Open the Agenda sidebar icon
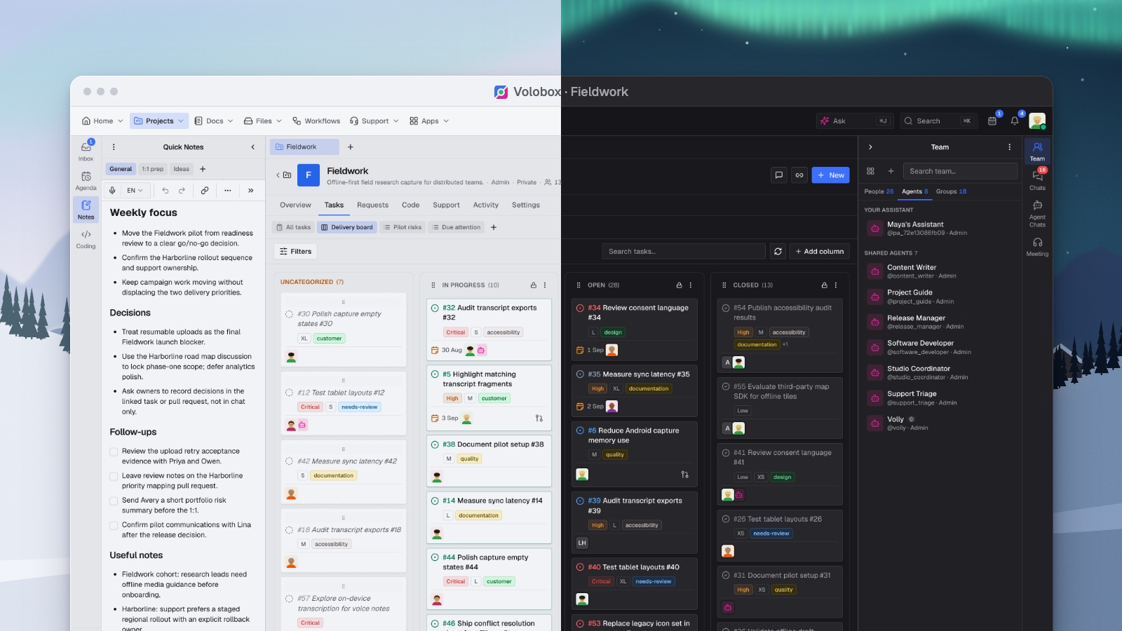This screenshot has height=631, width=1122. point(86,180)
